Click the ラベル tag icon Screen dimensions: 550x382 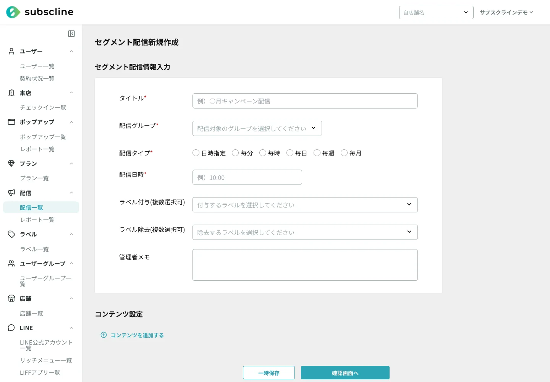(11, 234)
